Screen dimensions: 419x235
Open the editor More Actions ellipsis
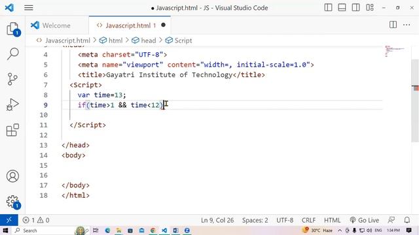click(407, 25)
